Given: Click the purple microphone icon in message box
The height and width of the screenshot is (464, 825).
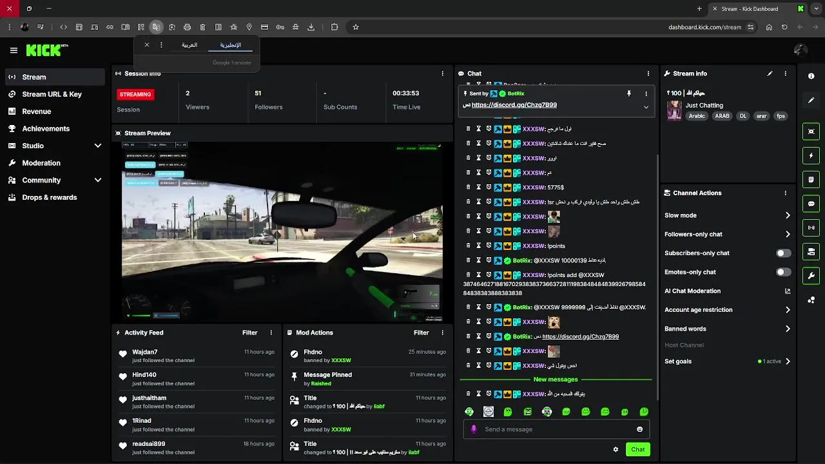Looking at the screenshot, I should click(474, 429).
